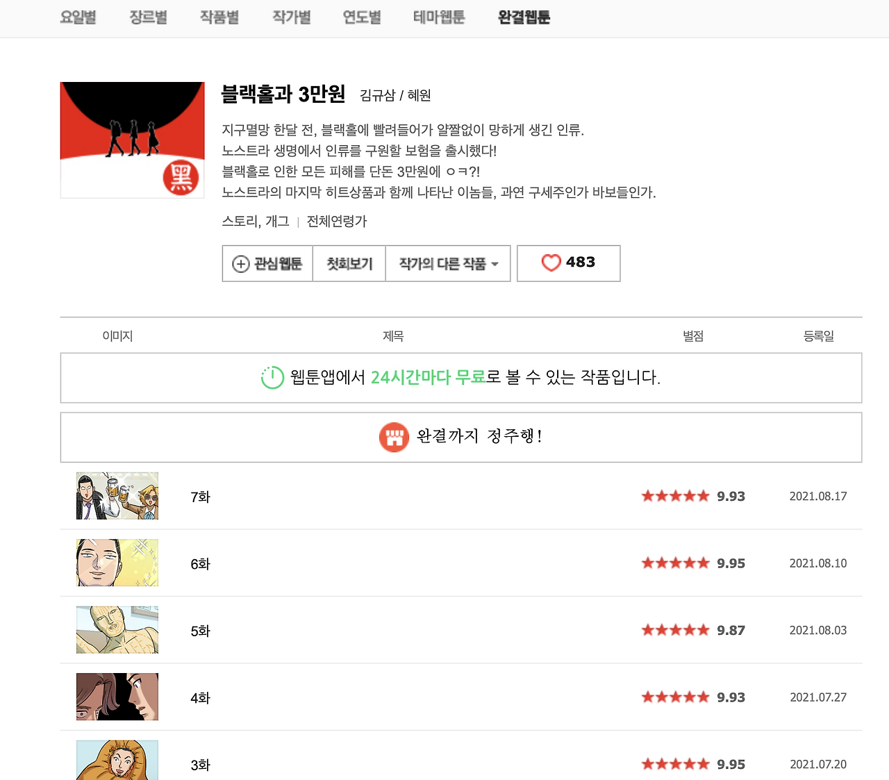
Task: Open the 3화 episode thumbnail
Action: 117,760
